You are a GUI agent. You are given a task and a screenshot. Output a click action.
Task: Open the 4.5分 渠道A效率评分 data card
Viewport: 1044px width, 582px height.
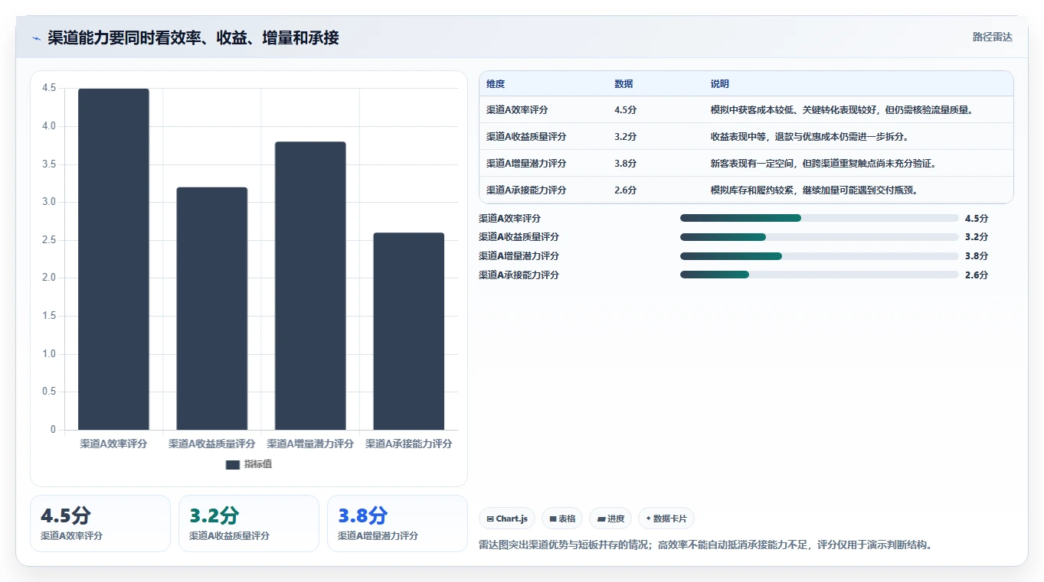pos(100,523)
